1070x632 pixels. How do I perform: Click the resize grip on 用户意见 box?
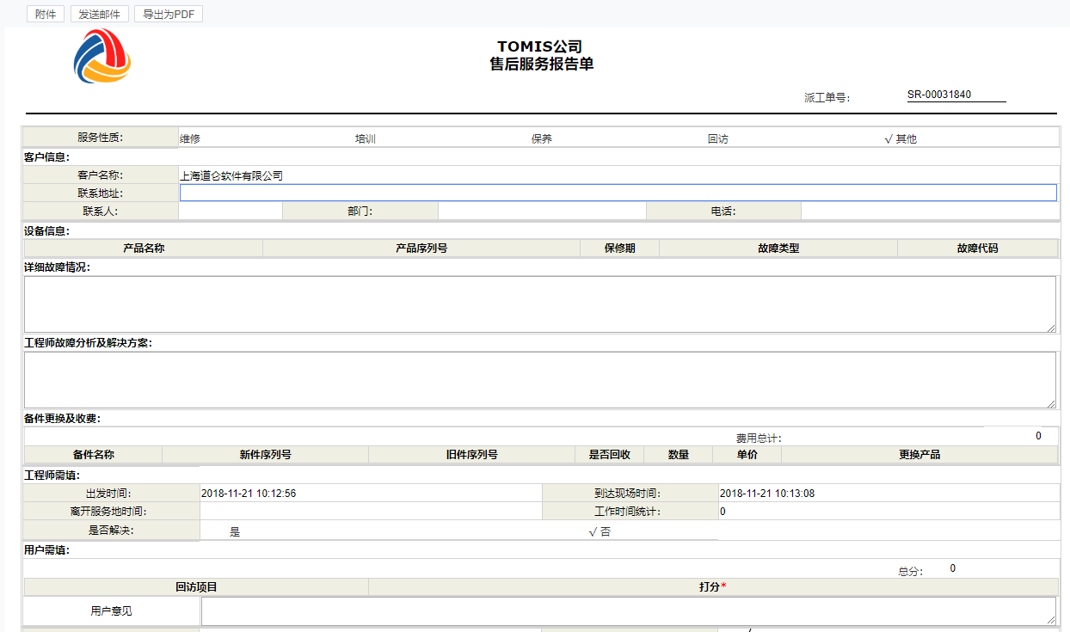[1051, 620]
